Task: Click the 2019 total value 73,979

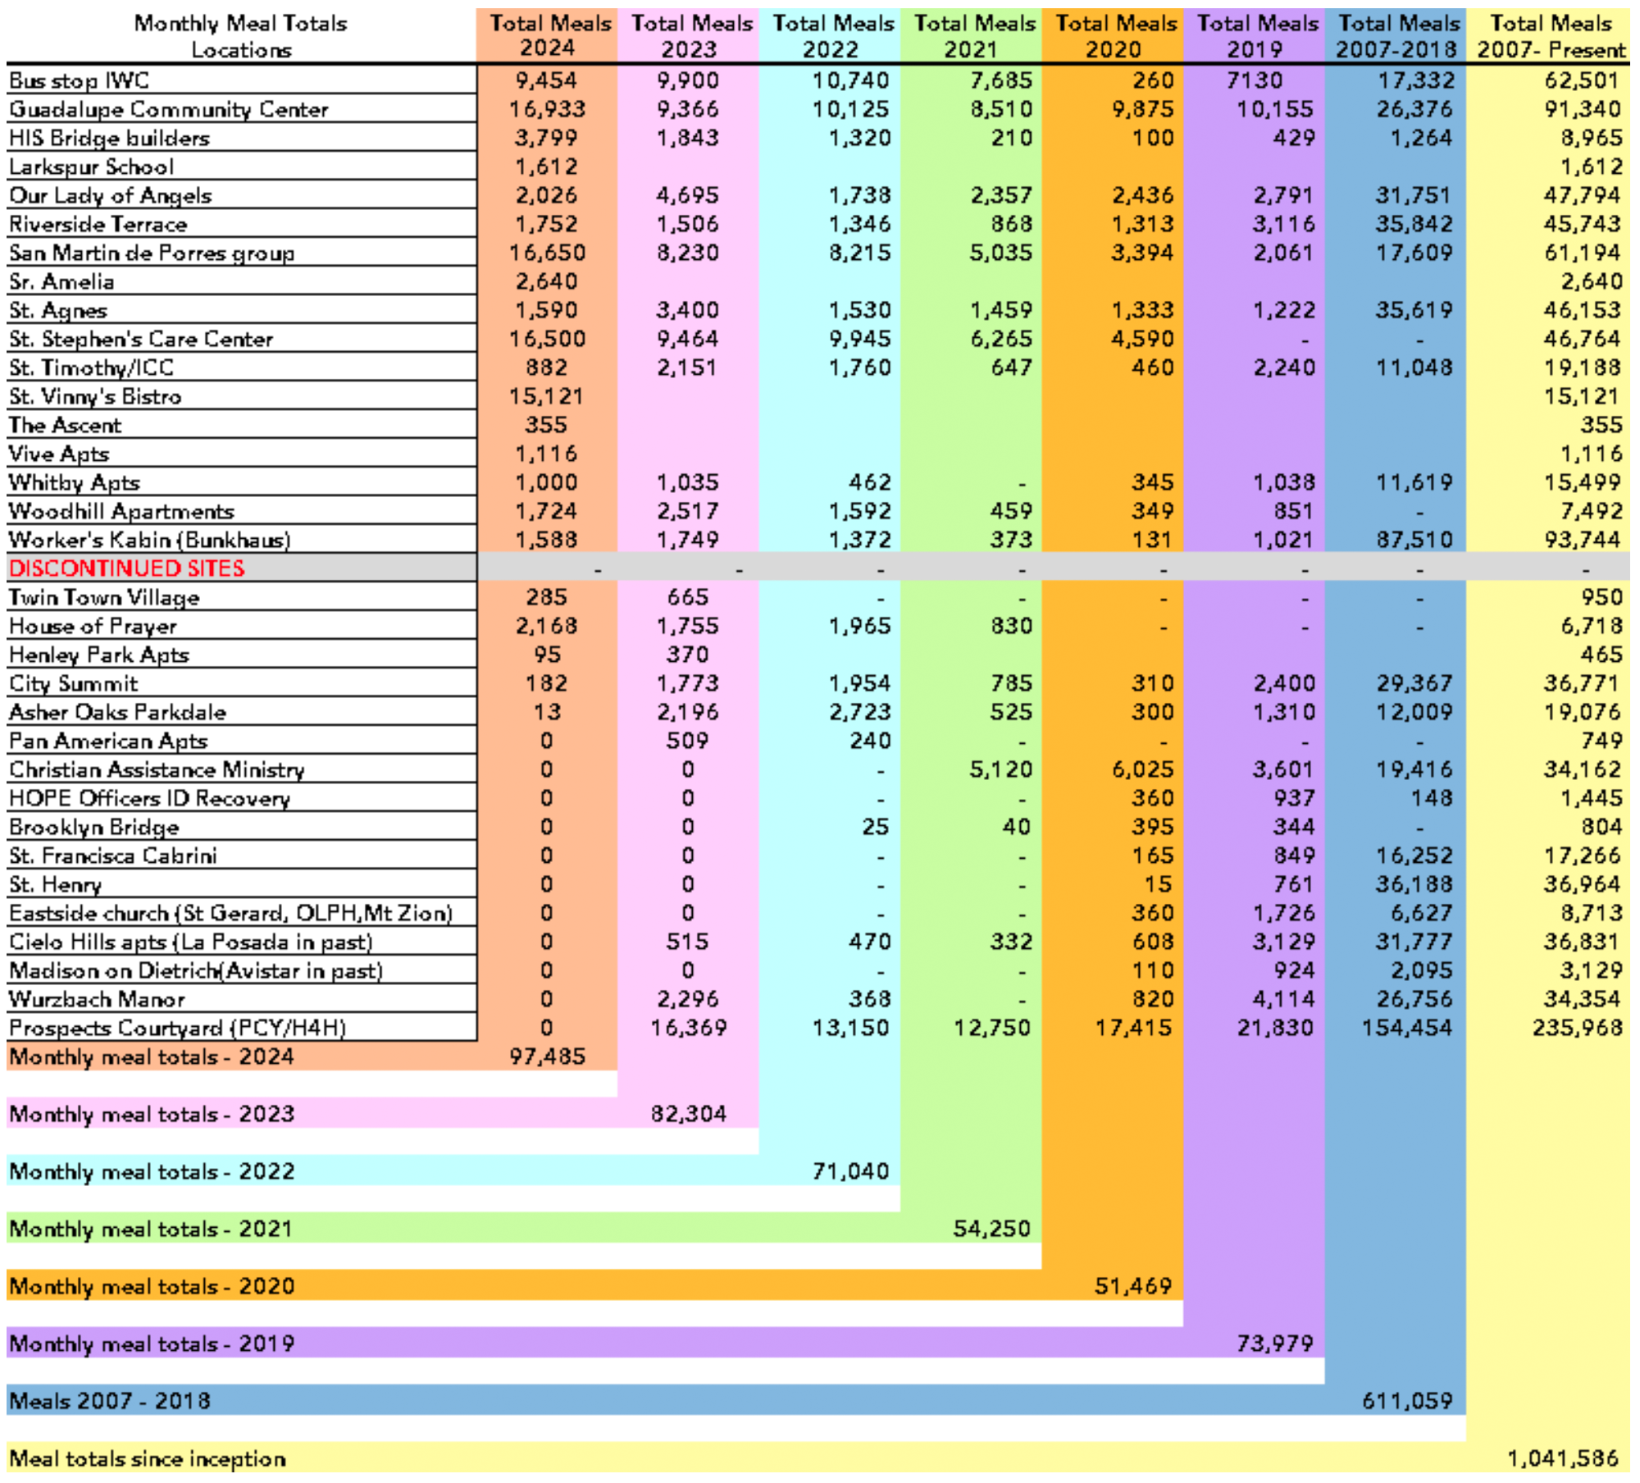Action: pyautogui.click(x=1274, y=1344)
